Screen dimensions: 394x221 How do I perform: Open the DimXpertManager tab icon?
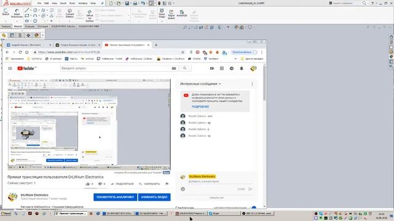coord(28,36)
